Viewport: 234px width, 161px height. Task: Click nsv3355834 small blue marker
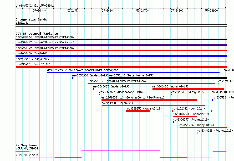pos(212,100)
